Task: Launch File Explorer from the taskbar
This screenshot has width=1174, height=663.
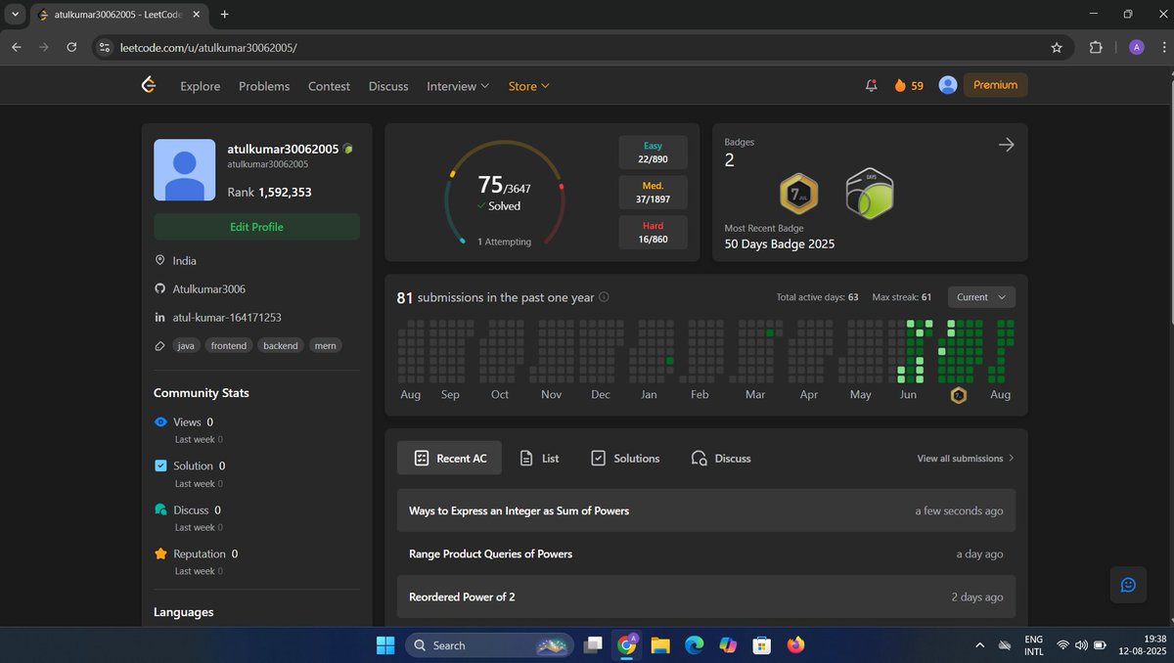Action: [660, 645]
